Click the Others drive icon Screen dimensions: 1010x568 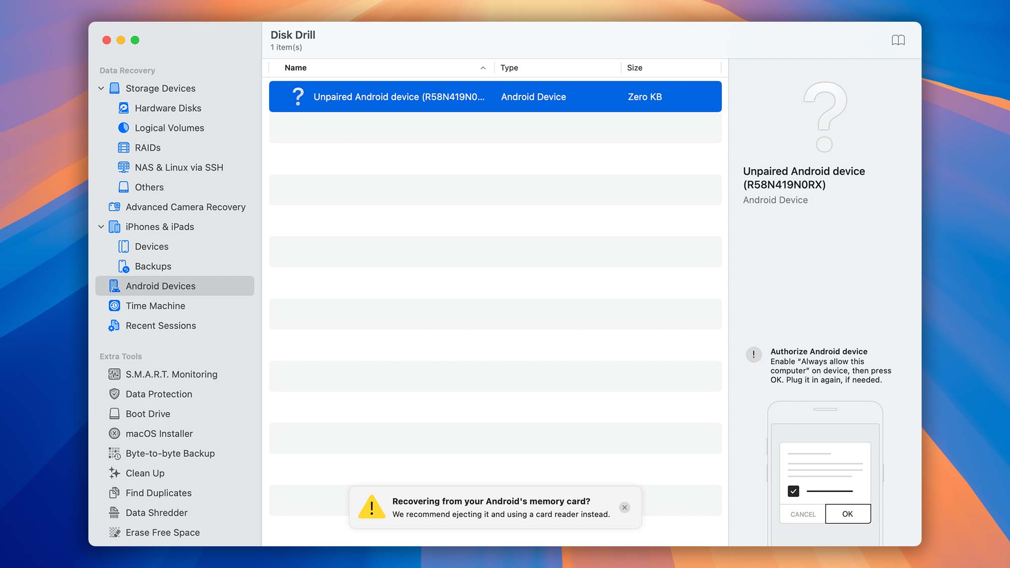(124, 187)
